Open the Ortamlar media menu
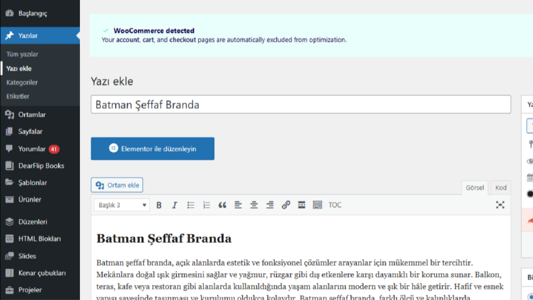 [40, 114]
